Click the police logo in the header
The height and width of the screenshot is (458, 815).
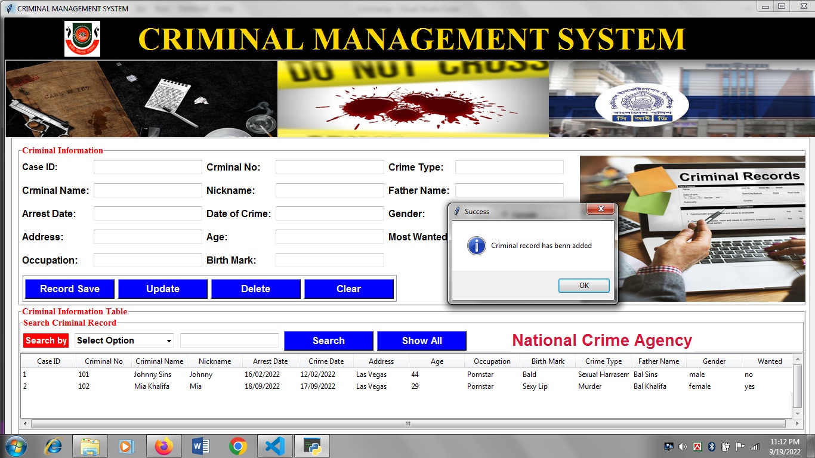point(82,38)
